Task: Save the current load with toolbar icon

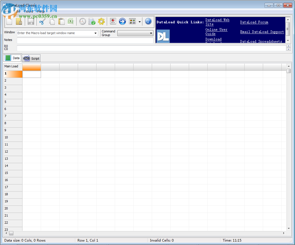Action: [30, 21]
